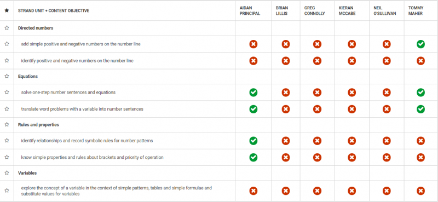Click the Aidan Principal column header
Screen dimensions: 438x202
250,10
